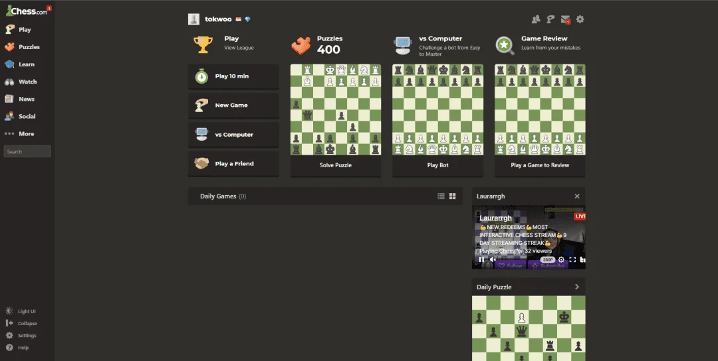This screenshot has width=718, height=361.
Task: Open the messages envelope icon
Action: (x=566, y=20)
